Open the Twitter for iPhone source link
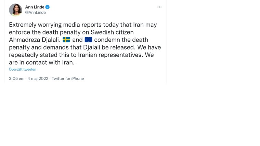 [68, 78]
